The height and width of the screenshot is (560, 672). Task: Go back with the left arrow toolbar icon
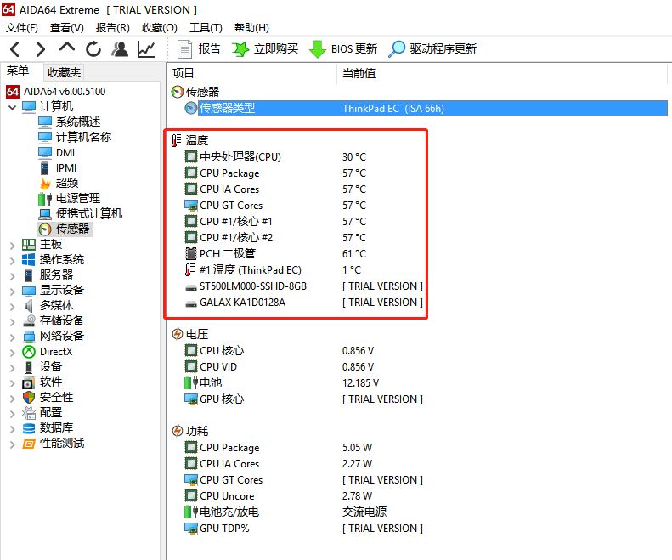pos(15,49)
